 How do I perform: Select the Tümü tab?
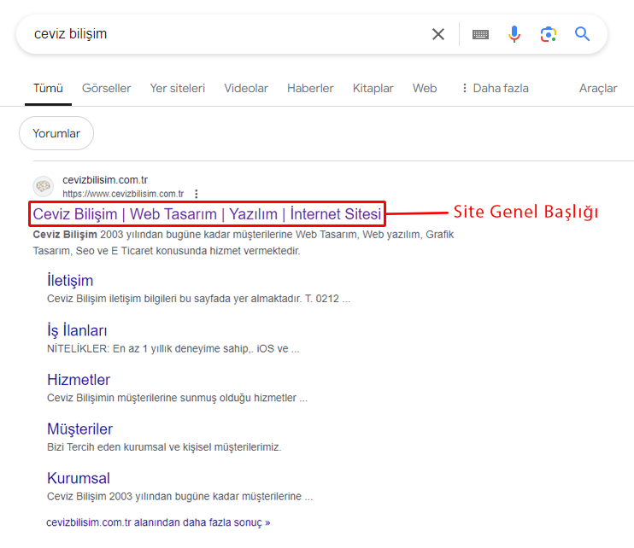tap(48, 88)
